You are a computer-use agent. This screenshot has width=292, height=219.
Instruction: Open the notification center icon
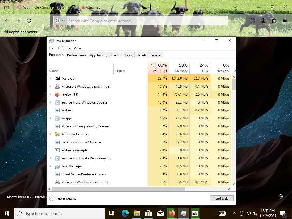pos(283,213)
